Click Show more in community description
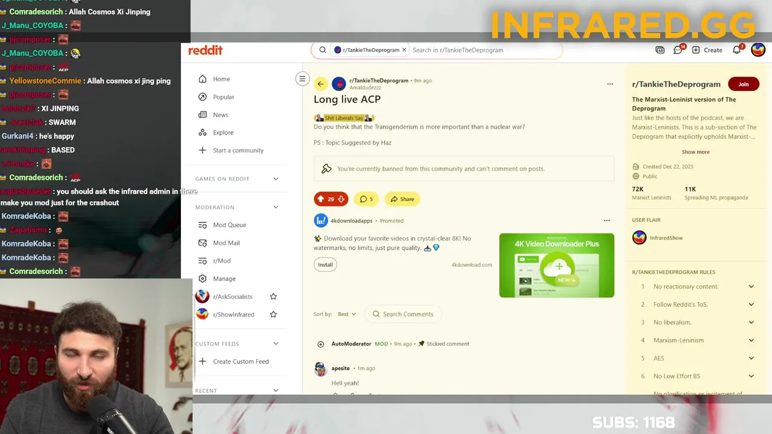The height and width of the screenshot is (434, 772). click(695, 152)
